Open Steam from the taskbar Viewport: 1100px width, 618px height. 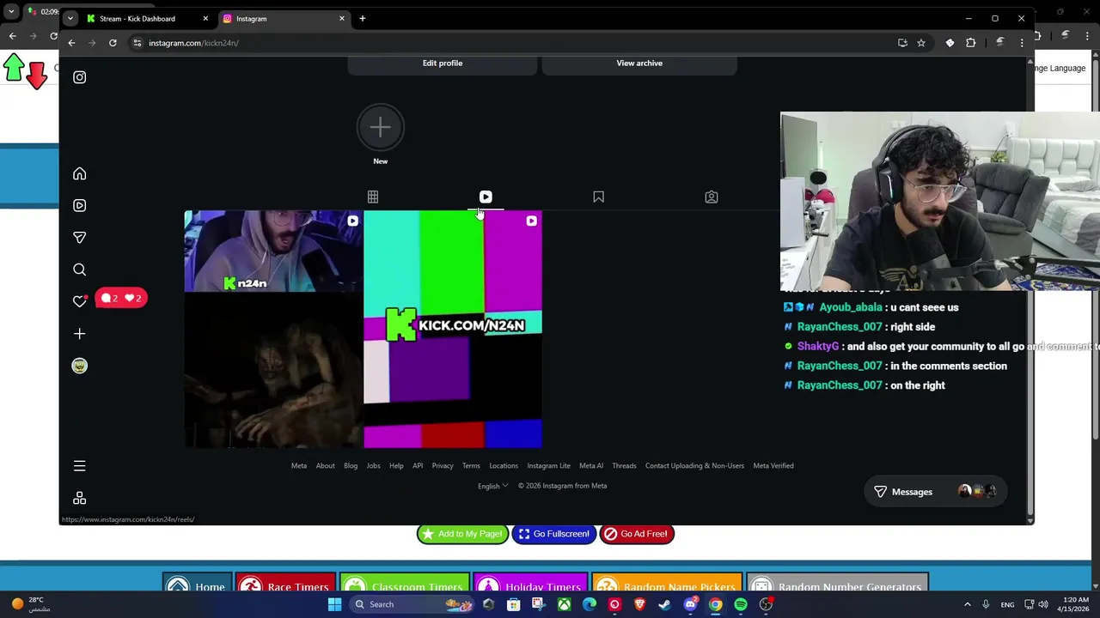(664, 604)
